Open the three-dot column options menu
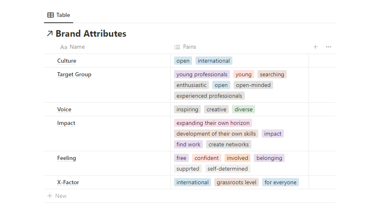The image size is (392, 218). [x=329, y=47]
